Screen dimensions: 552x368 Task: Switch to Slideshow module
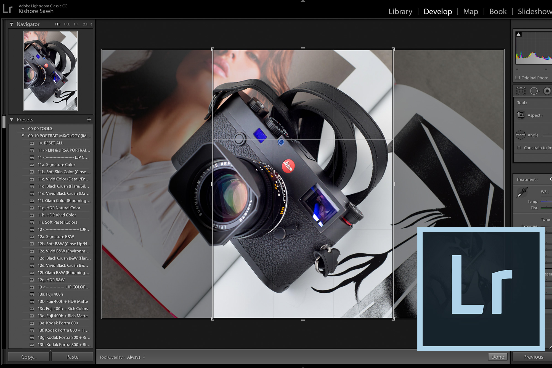(x=535, y=11)
